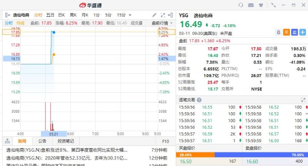Set price alert bell for YSG
The image size is (308, 166).
[x=278, y=32]
